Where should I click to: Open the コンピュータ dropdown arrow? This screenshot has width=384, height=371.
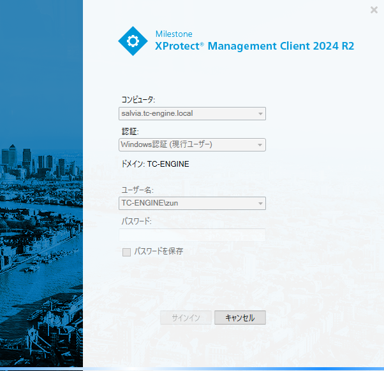pos(260,113)
